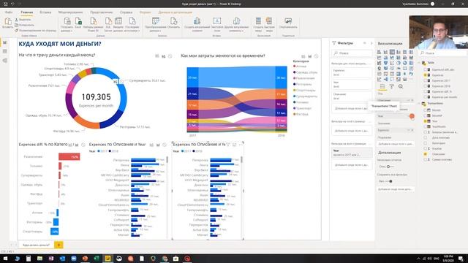Image resolution: width=468 pixels, height=263 pixels.
Task: Uncheck the Expences measure field
Action: point(426,75)
